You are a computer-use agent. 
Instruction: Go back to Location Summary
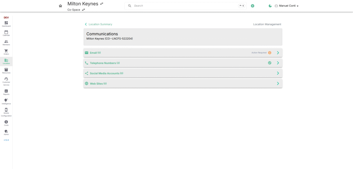click(x=99, y=24)
